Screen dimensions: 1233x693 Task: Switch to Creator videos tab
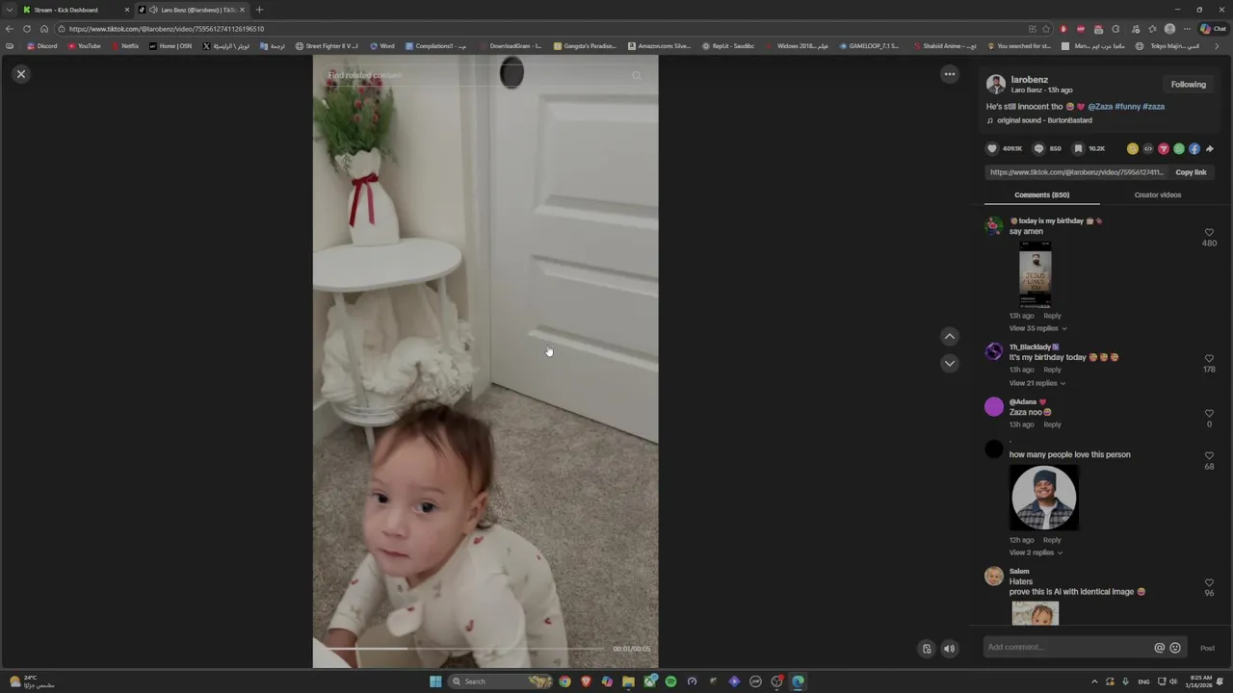[x=1157, y=194]
